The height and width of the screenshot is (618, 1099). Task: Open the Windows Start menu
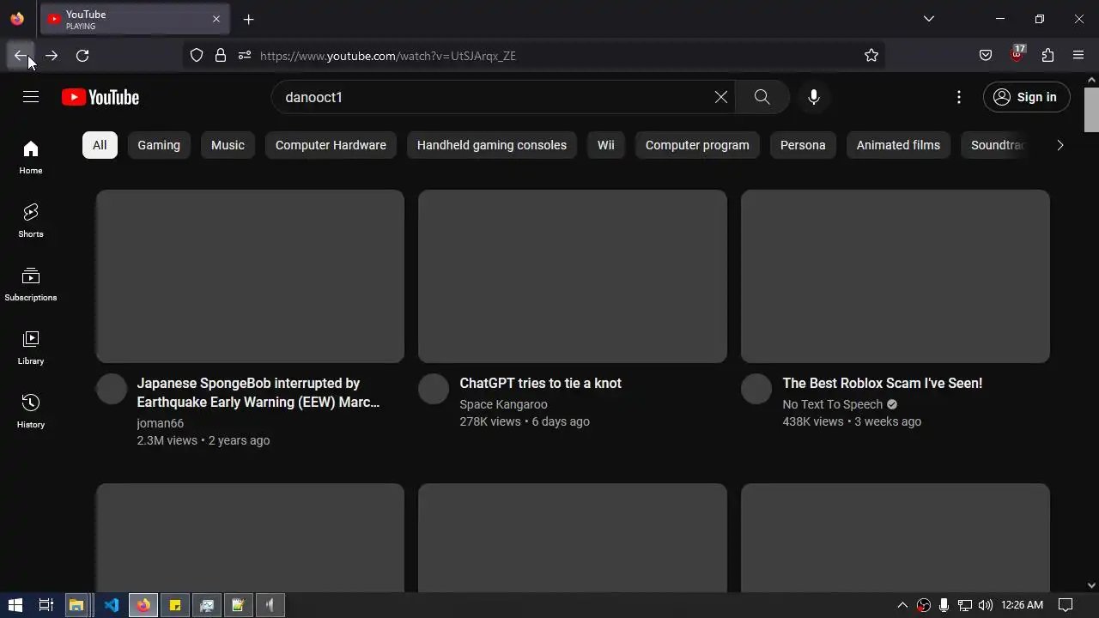[x=15, y=605]
